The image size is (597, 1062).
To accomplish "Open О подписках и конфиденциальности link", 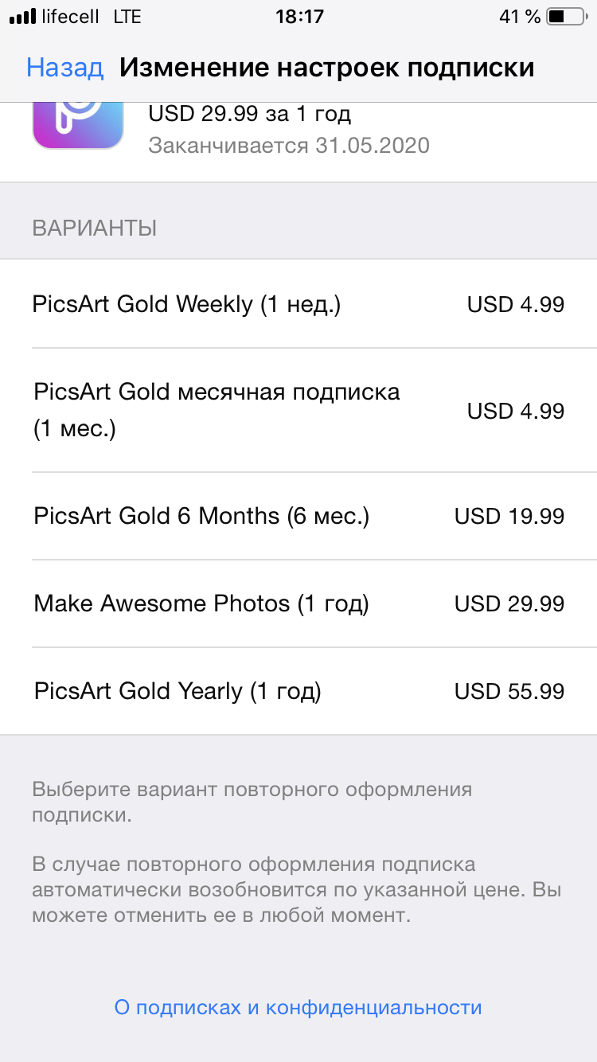I will pyautogui.click(x=298, y=1007).
